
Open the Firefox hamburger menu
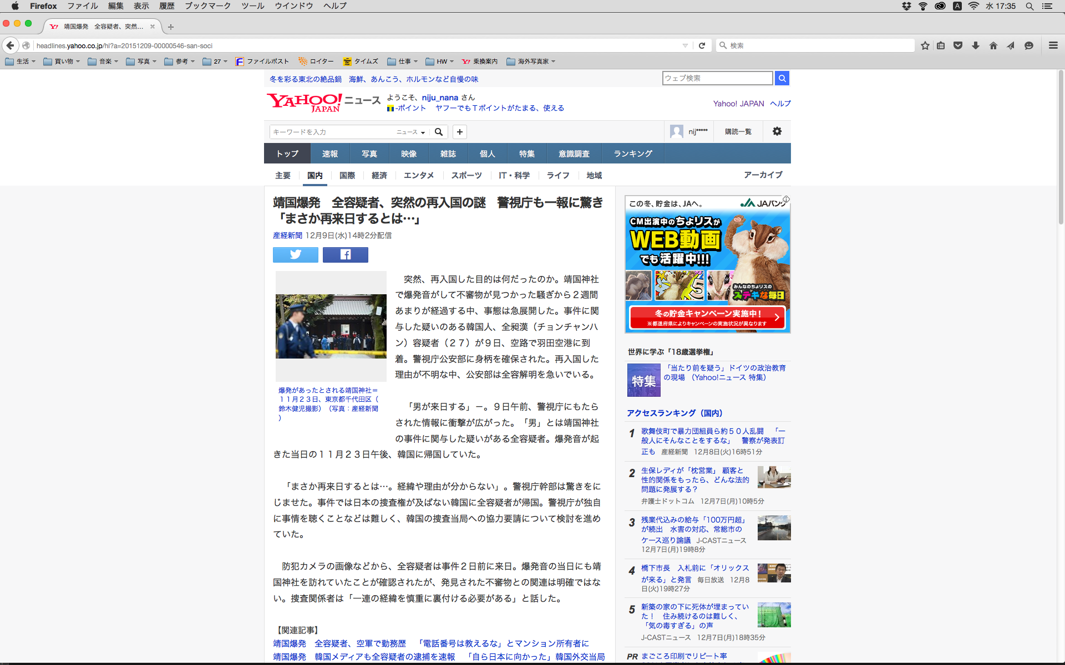pos(1053,45)
